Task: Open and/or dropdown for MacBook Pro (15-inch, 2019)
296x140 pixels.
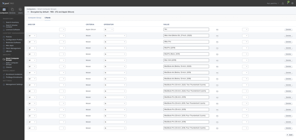Action: [x=32, y=110]
